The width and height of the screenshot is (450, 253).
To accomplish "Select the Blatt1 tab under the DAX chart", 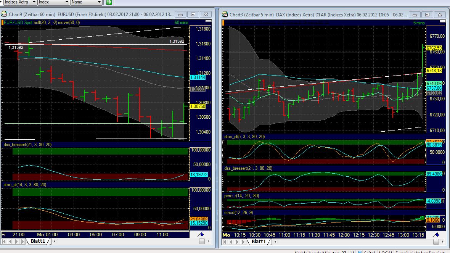I will (x=259, y=241).
